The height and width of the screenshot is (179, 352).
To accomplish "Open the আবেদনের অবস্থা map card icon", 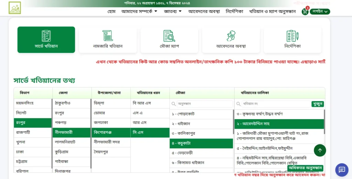I will point(231,36).
